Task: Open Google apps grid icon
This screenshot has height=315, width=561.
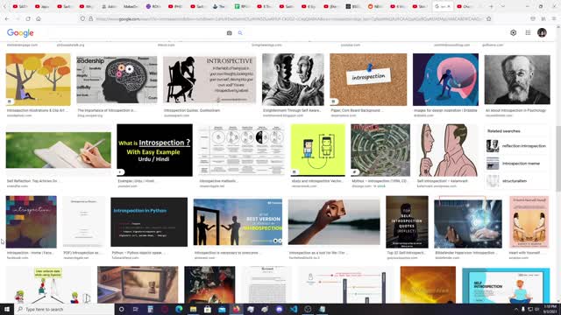Action: (x=528, y=32)
